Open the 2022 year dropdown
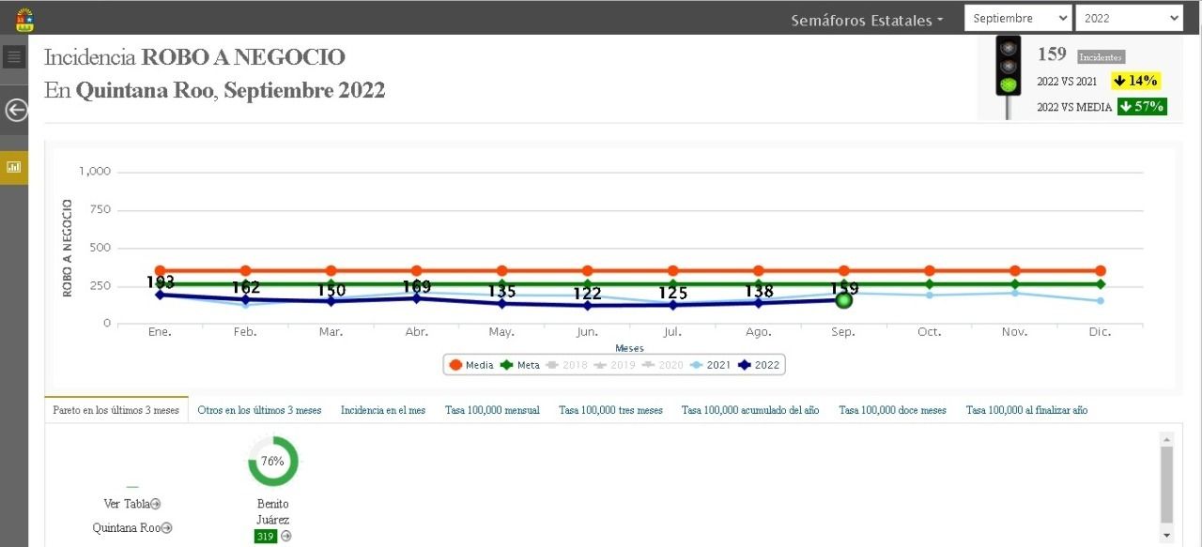This screenshot has height=547, width=1202. [x=1129, y=18]
